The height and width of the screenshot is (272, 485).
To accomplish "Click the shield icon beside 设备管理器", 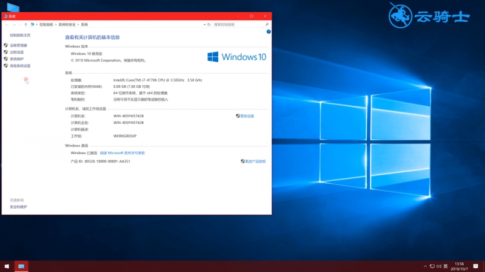I will 6,45.
